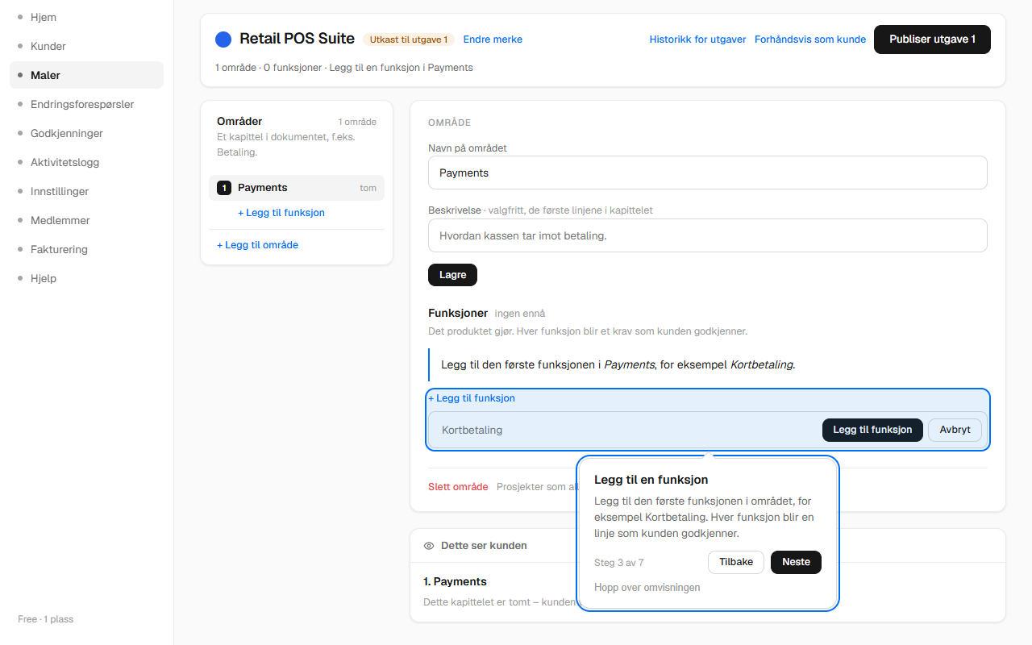Save the area with the Lagre button

453,275
